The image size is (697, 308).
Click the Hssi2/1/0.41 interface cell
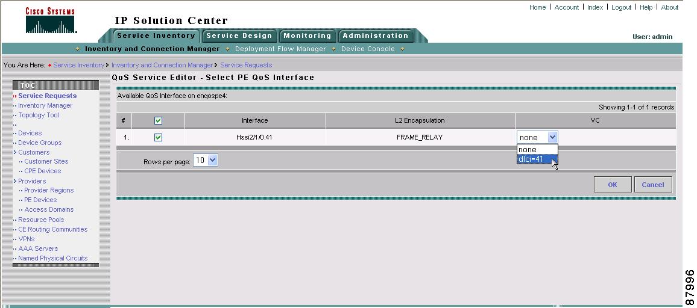tap(254, 137)
